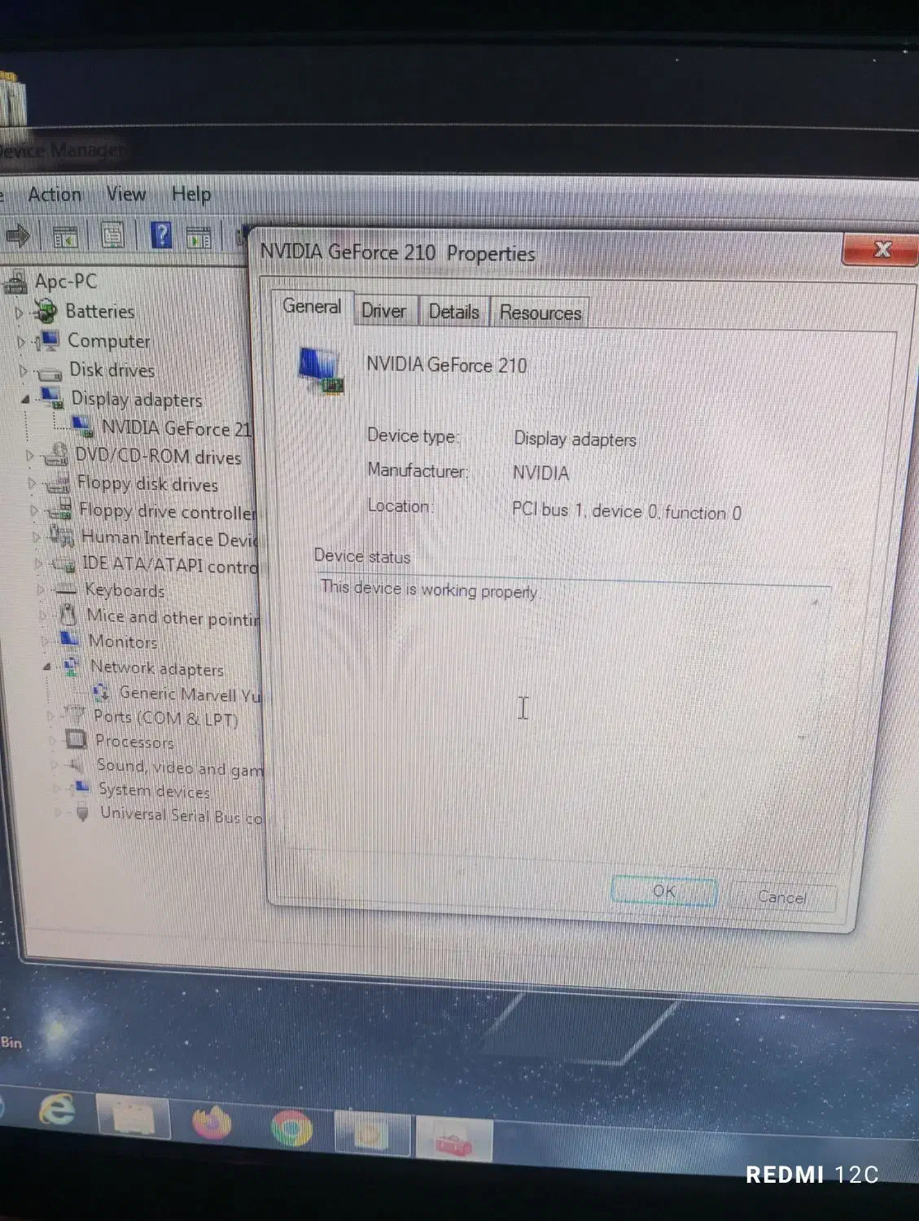
Task: Collapse the Display adapters category
Action: (x=25, y=399)
